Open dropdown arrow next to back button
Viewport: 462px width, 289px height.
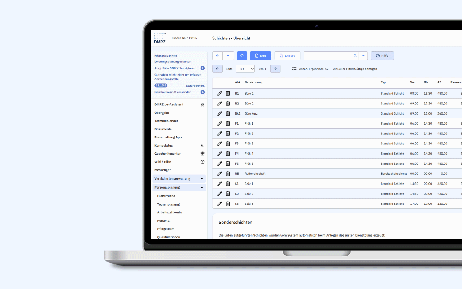[x=228, y=56]
